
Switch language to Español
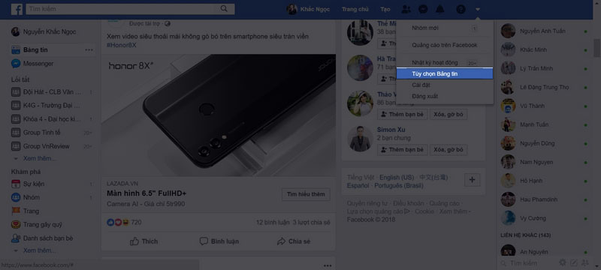[358, 185]
